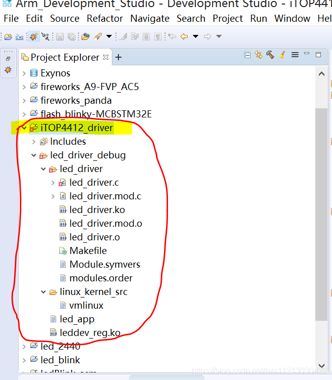
Task: Open the Run menu
Action: click(x=259, y=18)
